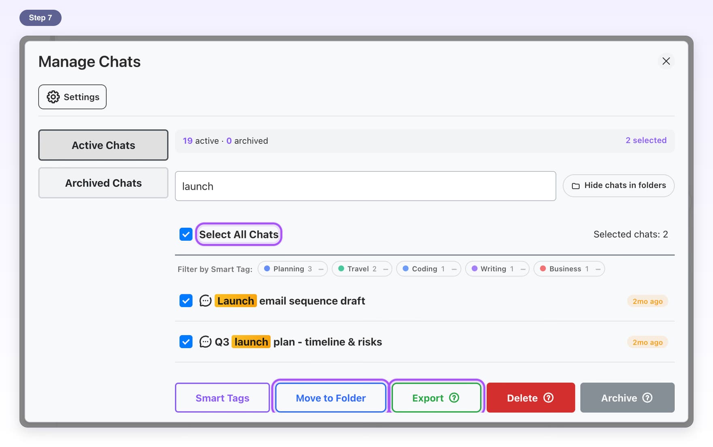Uncheck the Q3 launch plan checkbox
This screenshot has height=447, width=713.
tap(186, 342)
